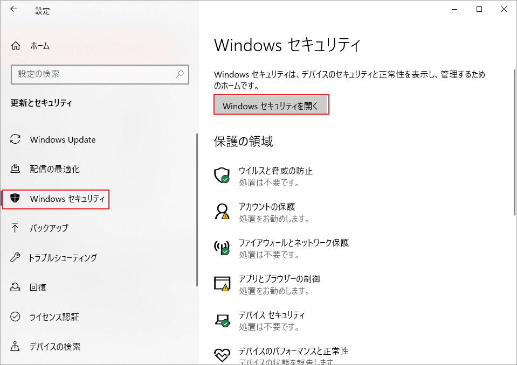Click the Windows Update refresh icon
Screen dimensions: 517x365
(15, 139)
